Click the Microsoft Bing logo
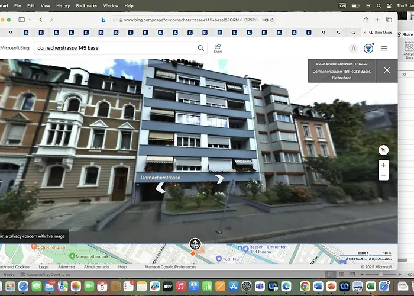The width and height of the screenshot is (414, 296). point(15,48)
